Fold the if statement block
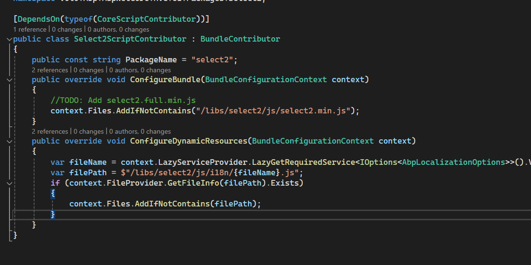The width and height of the screenshot is (531, 265). (x=10, y=183)
